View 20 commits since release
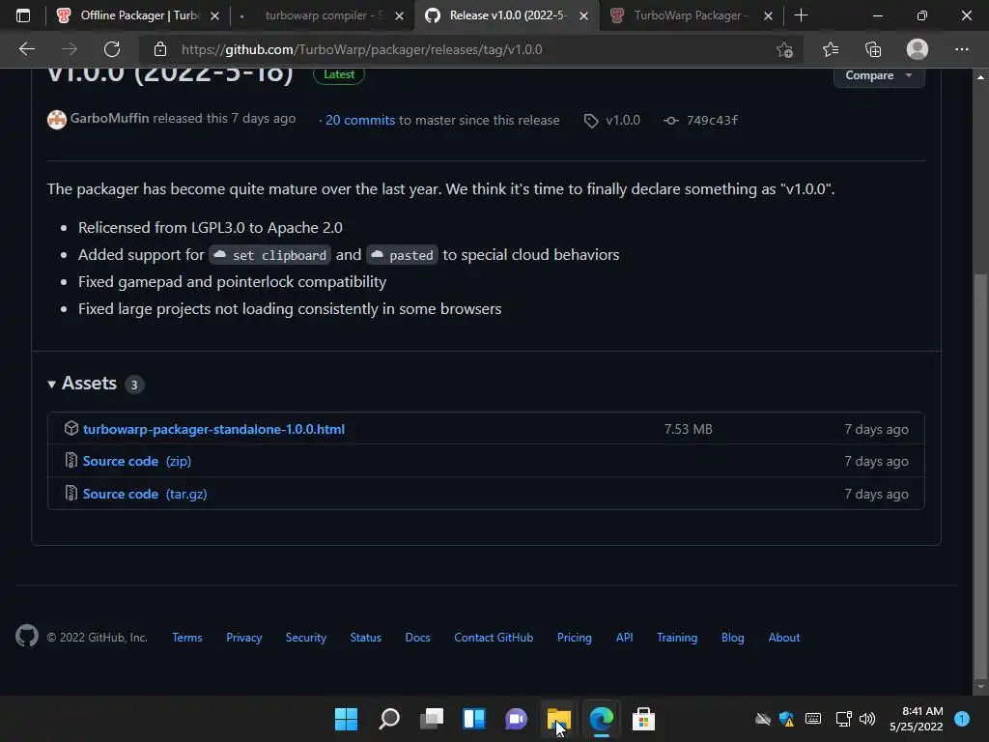Viewport: 989px width, 742px height. pyautogui.click(x=360, y=120)
